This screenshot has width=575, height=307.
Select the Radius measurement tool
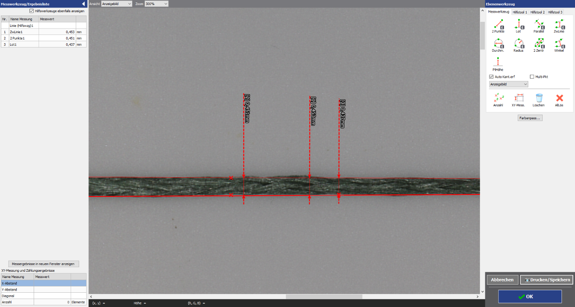point(518,44)
